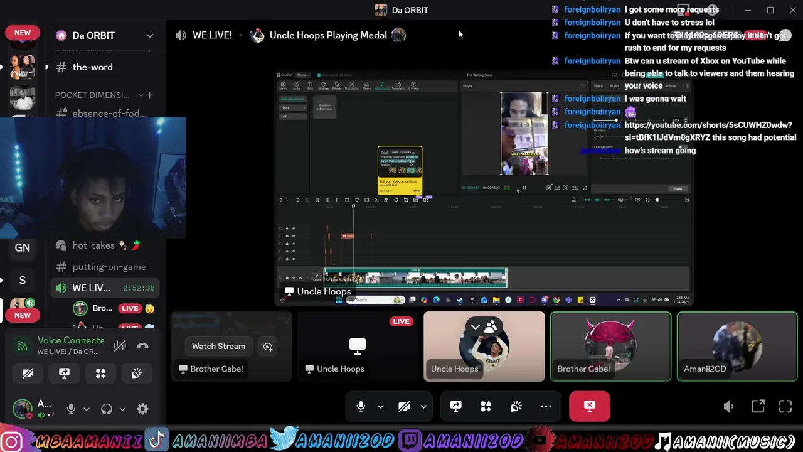Adjust stream volume speaker icon
The width and height of the screenshot is (803, 452).
tap(728, 407)
